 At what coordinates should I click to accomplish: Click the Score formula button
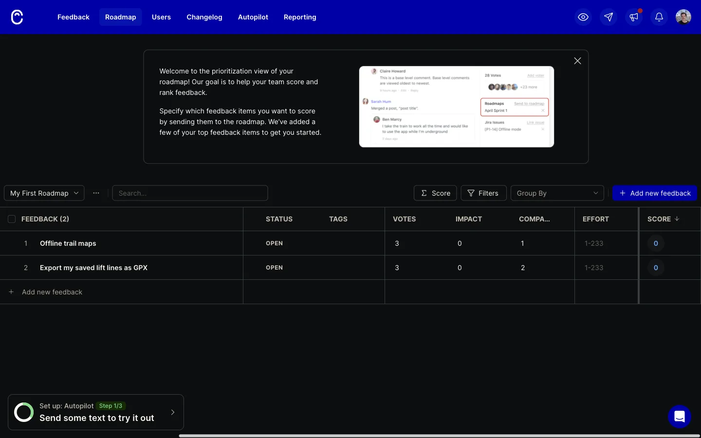click(435, 193)
